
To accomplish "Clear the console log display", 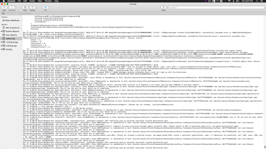I will [25, 8].
